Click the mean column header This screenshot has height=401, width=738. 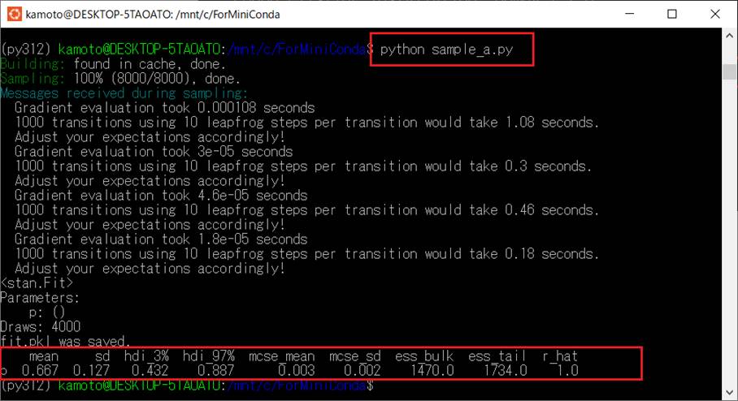coord(44,356)
